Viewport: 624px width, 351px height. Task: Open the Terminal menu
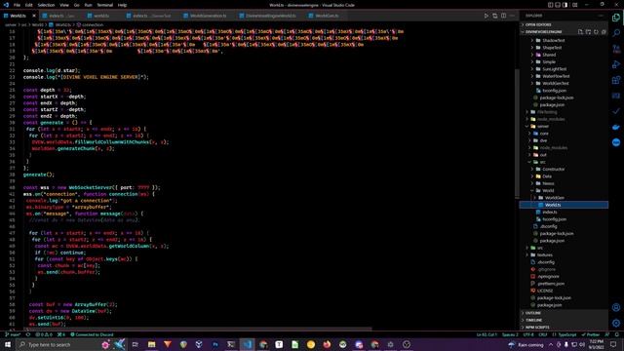click(105, 5)
